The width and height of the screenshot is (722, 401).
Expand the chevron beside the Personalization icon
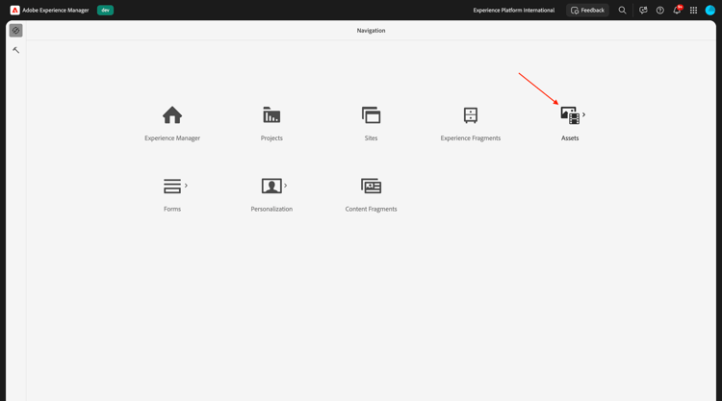pyautogui.click(x=286, y=186)
